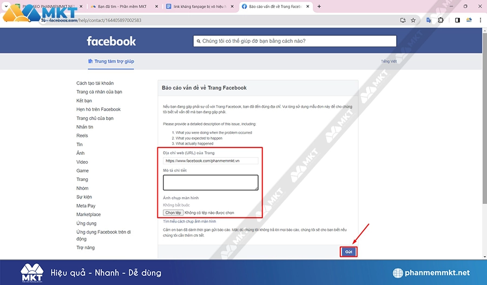Open 'Meta Pay' help topic
Screen dimensions: 487x285
[x=85, y=206]
